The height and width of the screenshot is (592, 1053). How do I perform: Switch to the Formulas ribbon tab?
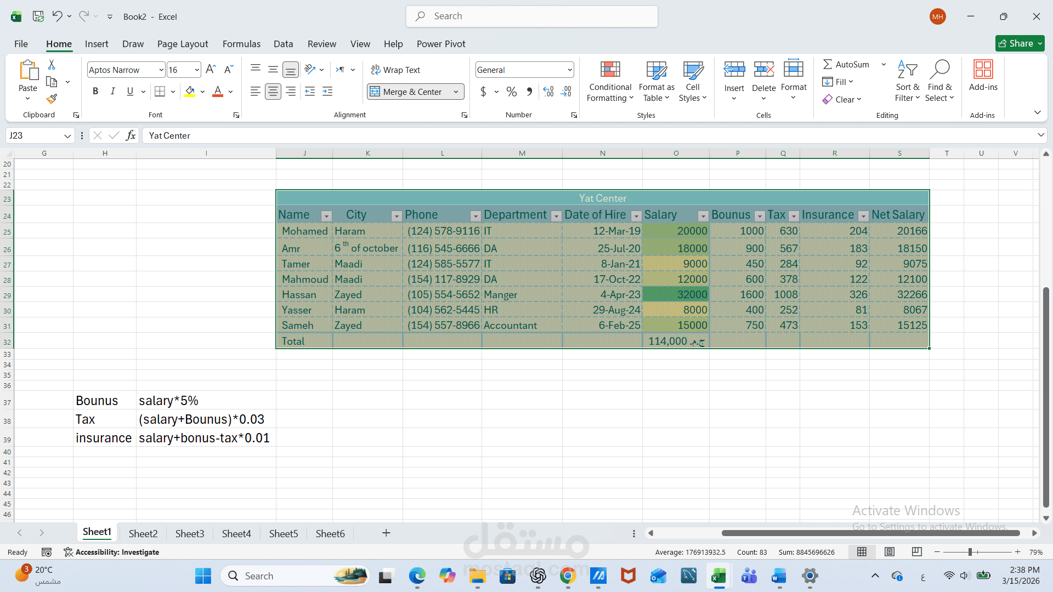tap(241, 44)
